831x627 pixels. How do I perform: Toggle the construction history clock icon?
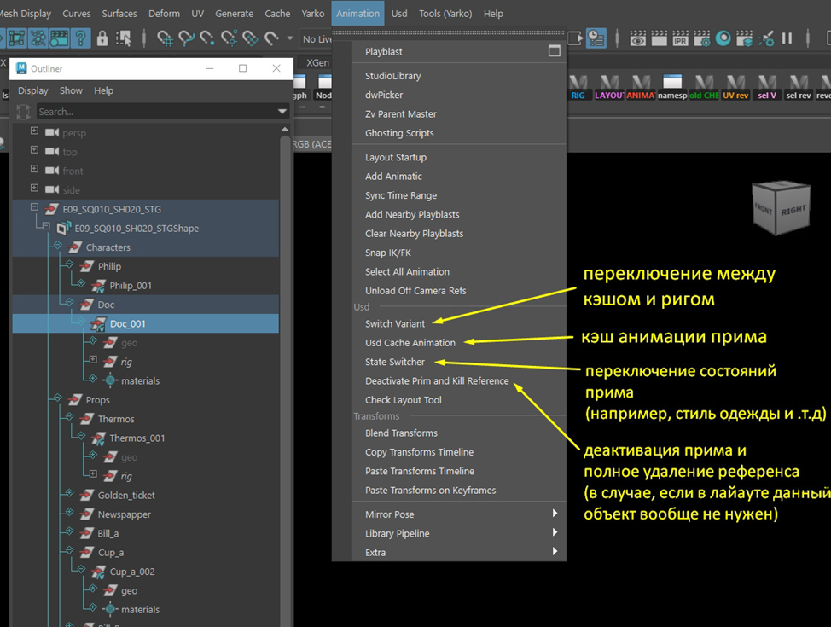point(596,38)
